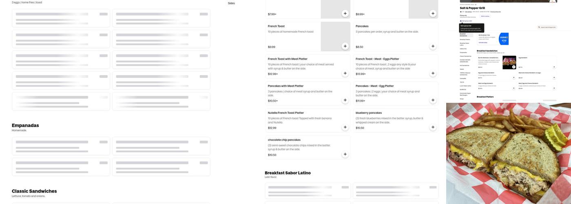
Task: Click plus button on the $9.99+ item
Action: (433, 13)
